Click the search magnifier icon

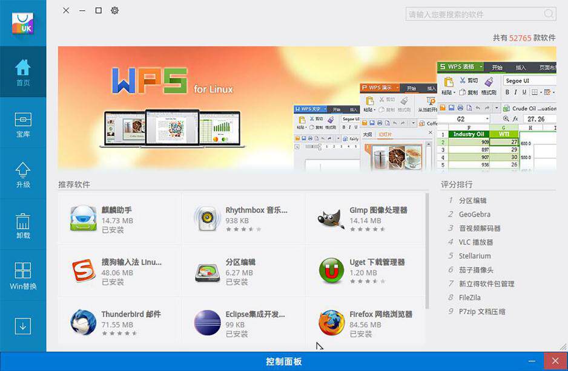(x=549, y=15)
